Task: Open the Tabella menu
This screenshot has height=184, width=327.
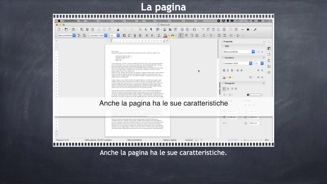Action: [149, 21]
